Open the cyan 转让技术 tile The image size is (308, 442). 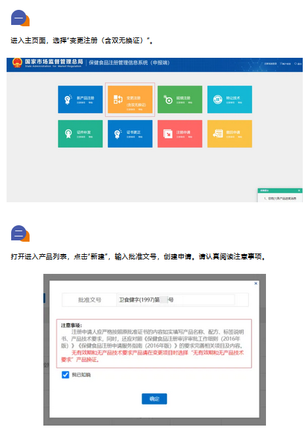230,100
